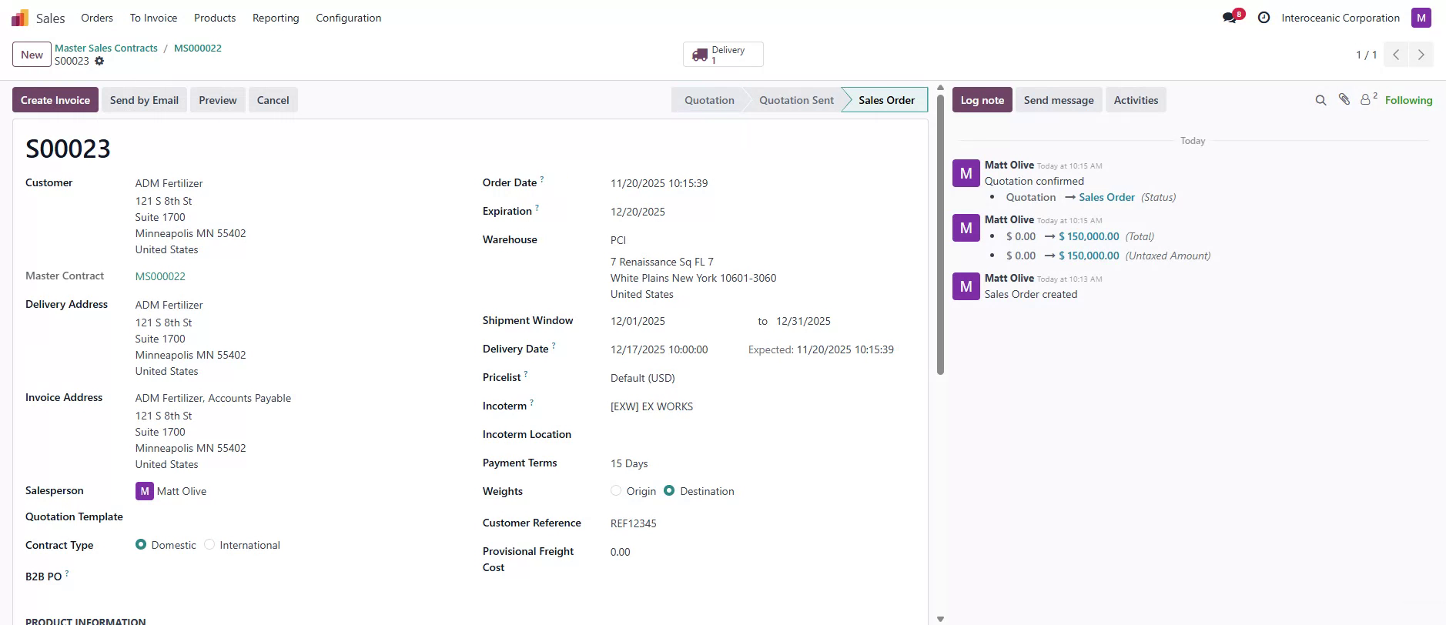
Task: Click Send message in chatter
Action: [1059, 100]
